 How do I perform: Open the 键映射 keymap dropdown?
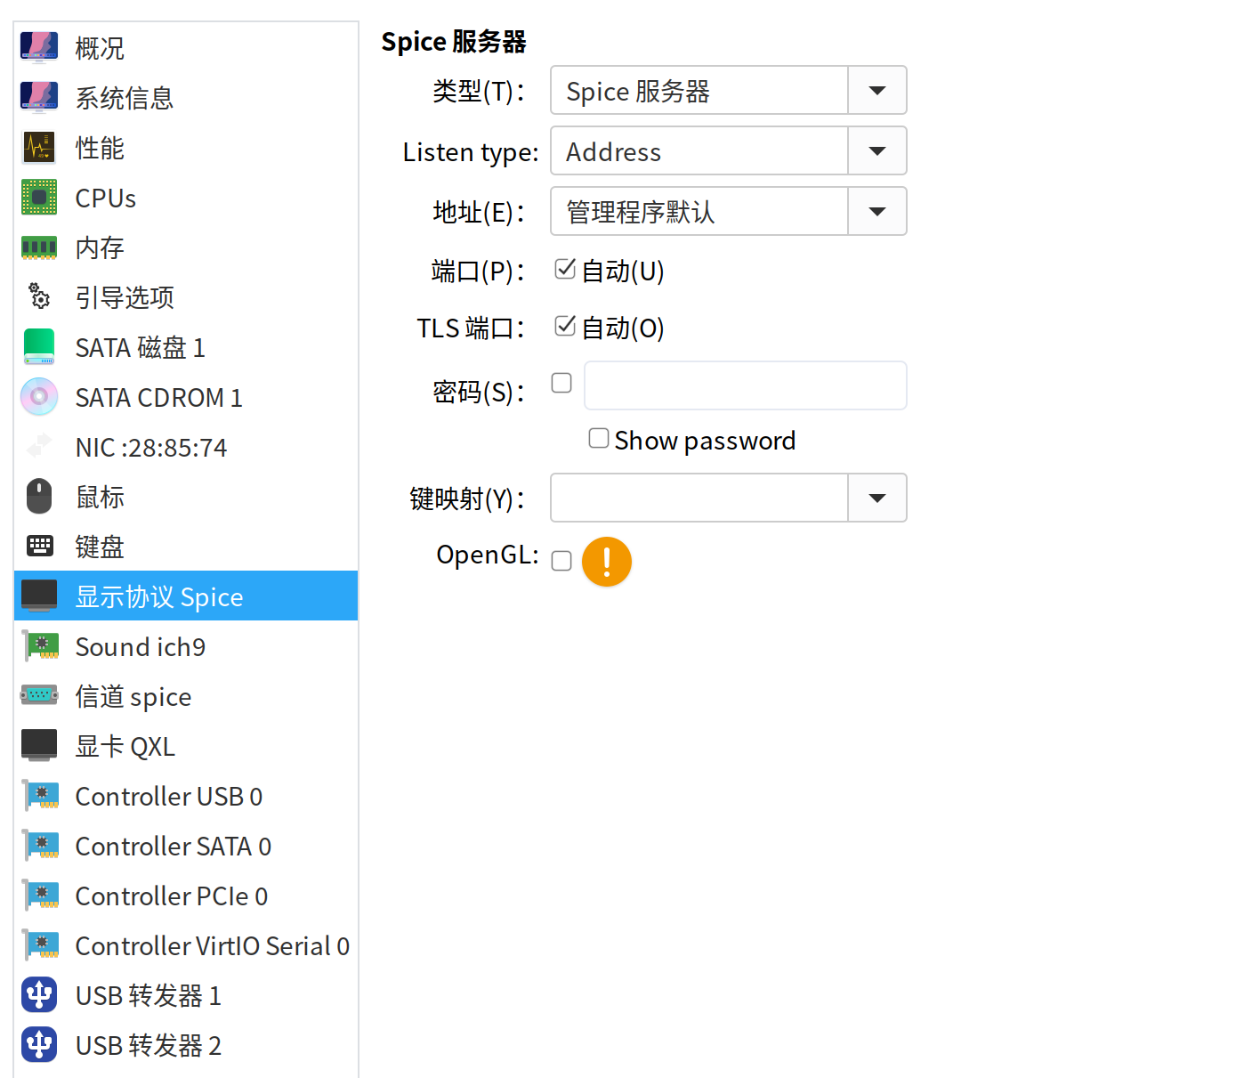tap(876, 498)
